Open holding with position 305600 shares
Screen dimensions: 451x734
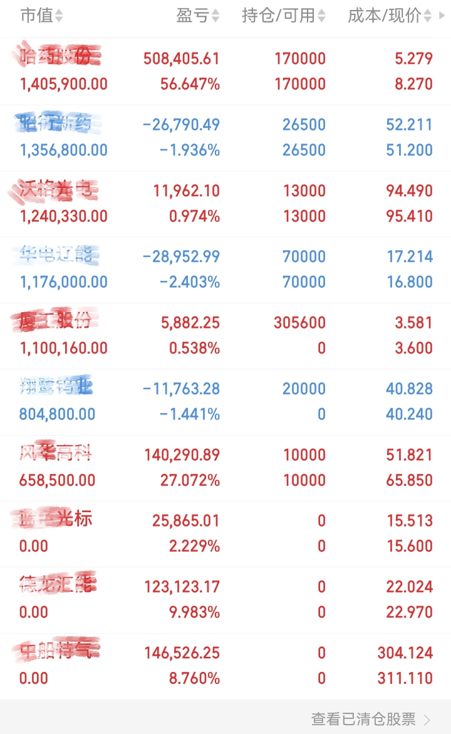coord(225,335)
